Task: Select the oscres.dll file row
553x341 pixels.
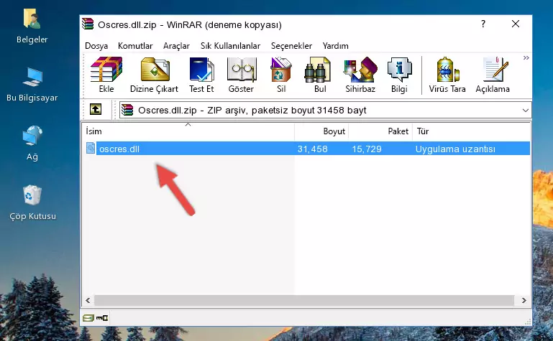Action: pyautogui.click(x=308, y=149)
